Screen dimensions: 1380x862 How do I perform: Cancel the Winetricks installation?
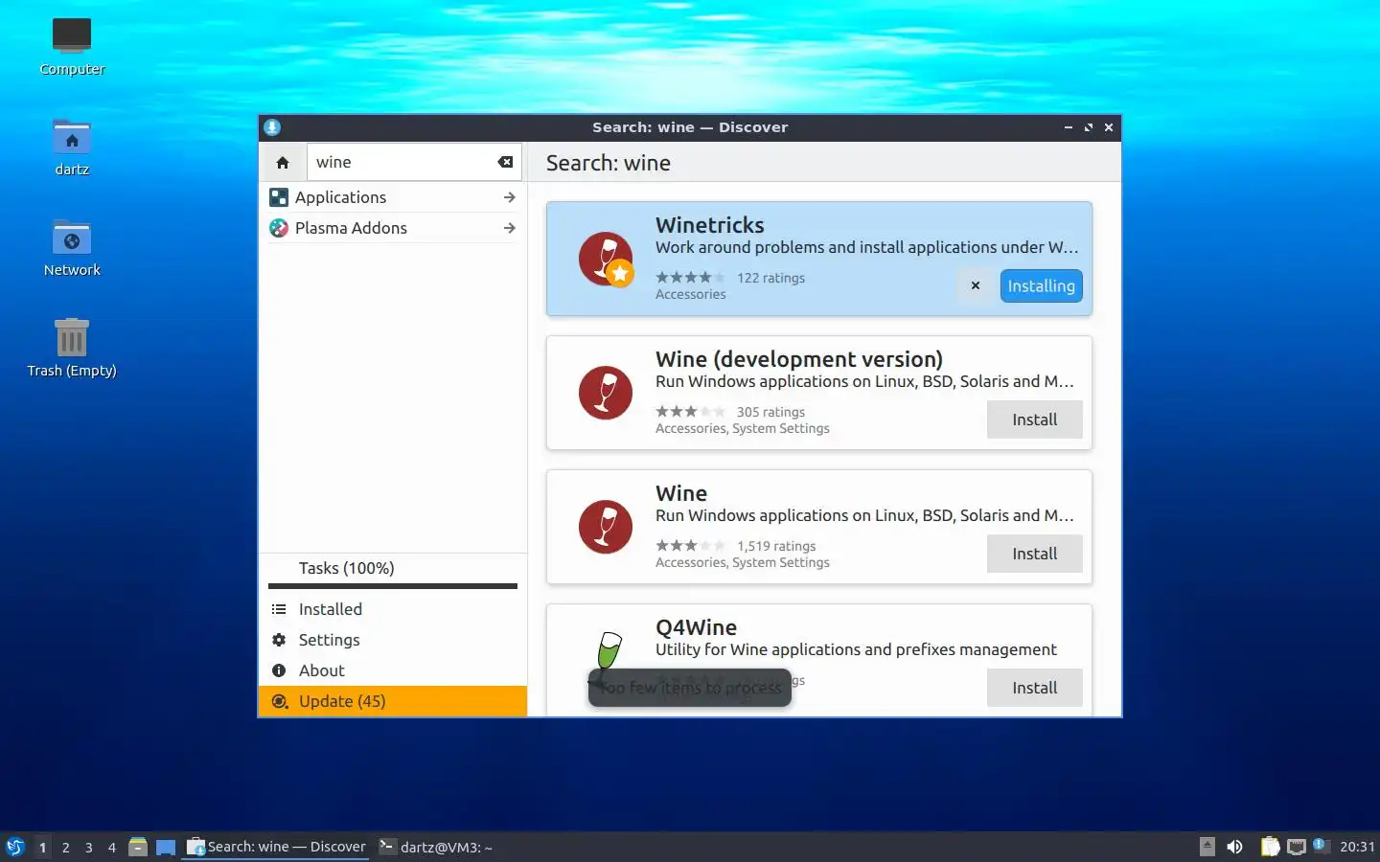(975, 285)
